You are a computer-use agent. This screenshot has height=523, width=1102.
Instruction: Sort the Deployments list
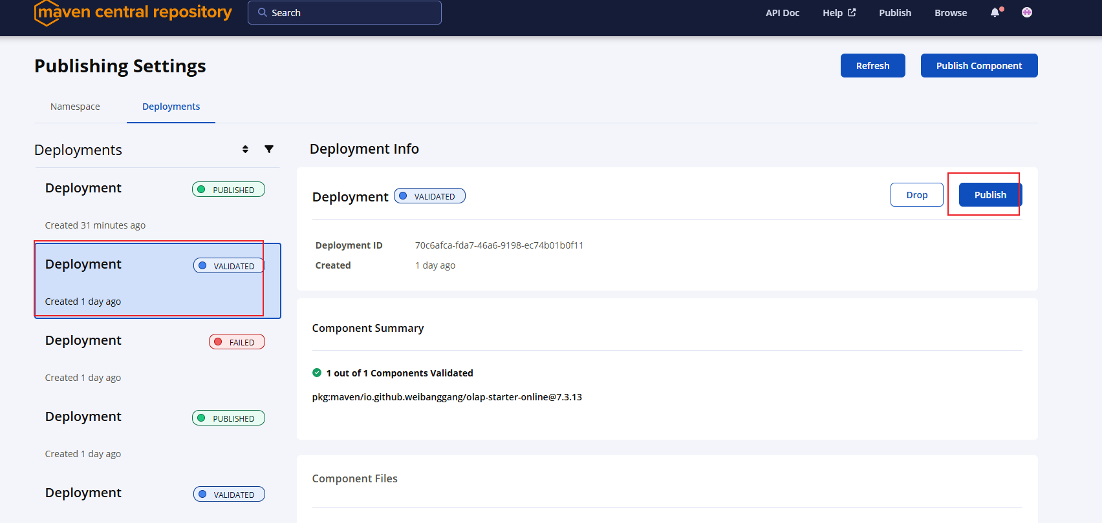[x=245, y=149]
